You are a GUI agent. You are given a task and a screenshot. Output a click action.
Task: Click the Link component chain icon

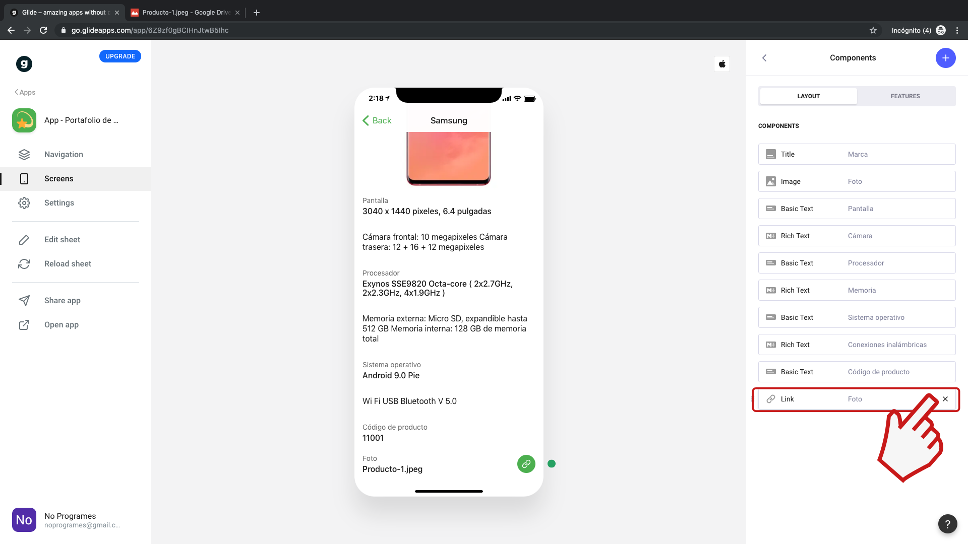pyautogui.click(x=771, y=399)
